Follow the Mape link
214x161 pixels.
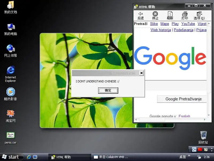(165, 24)
